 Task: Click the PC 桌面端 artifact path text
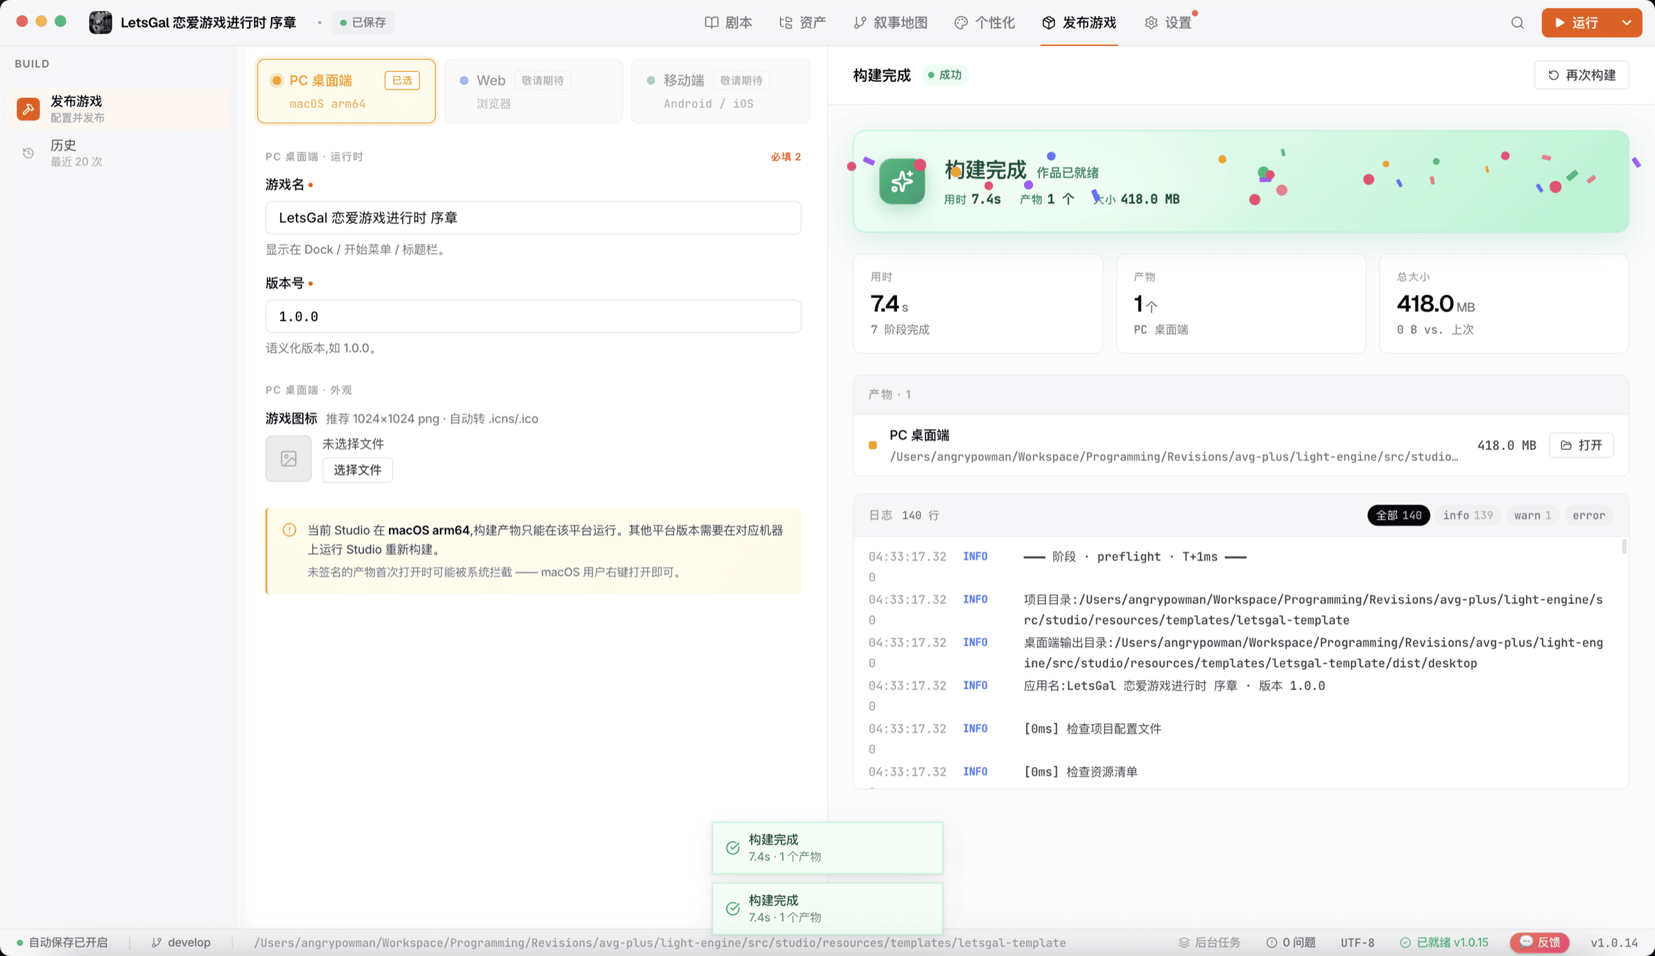click(1174, 457)
